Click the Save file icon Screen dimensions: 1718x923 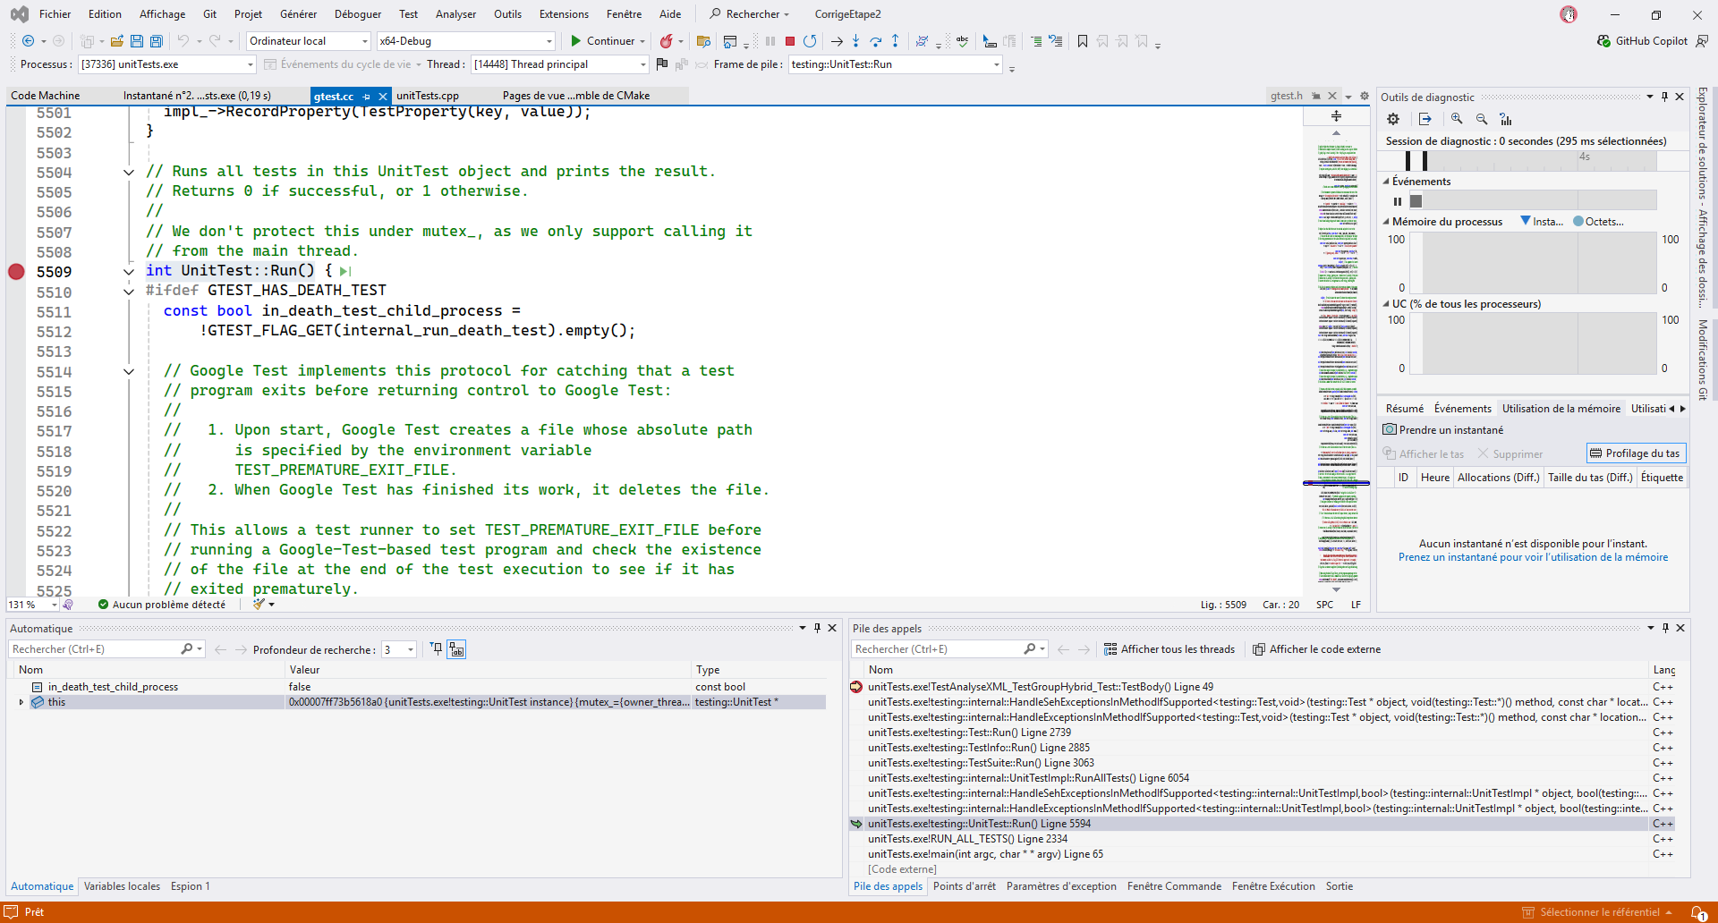[137, 41]
